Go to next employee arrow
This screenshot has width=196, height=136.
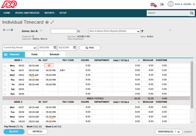click(12, 30)
